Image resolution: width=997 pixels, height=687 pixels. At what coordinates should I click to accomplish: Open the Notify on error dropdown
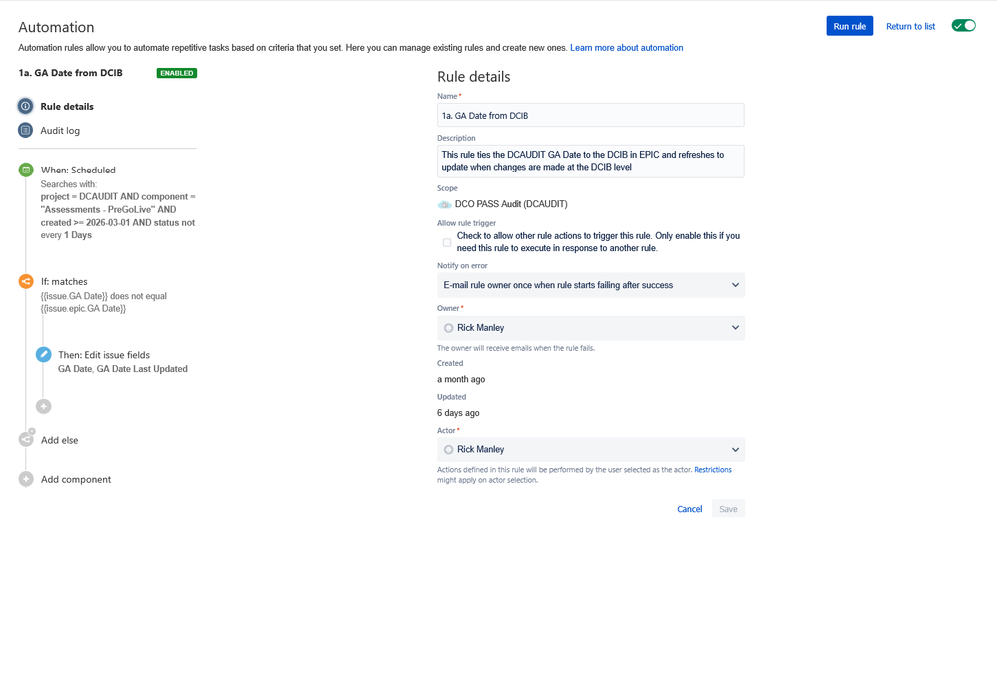point(591,285)
